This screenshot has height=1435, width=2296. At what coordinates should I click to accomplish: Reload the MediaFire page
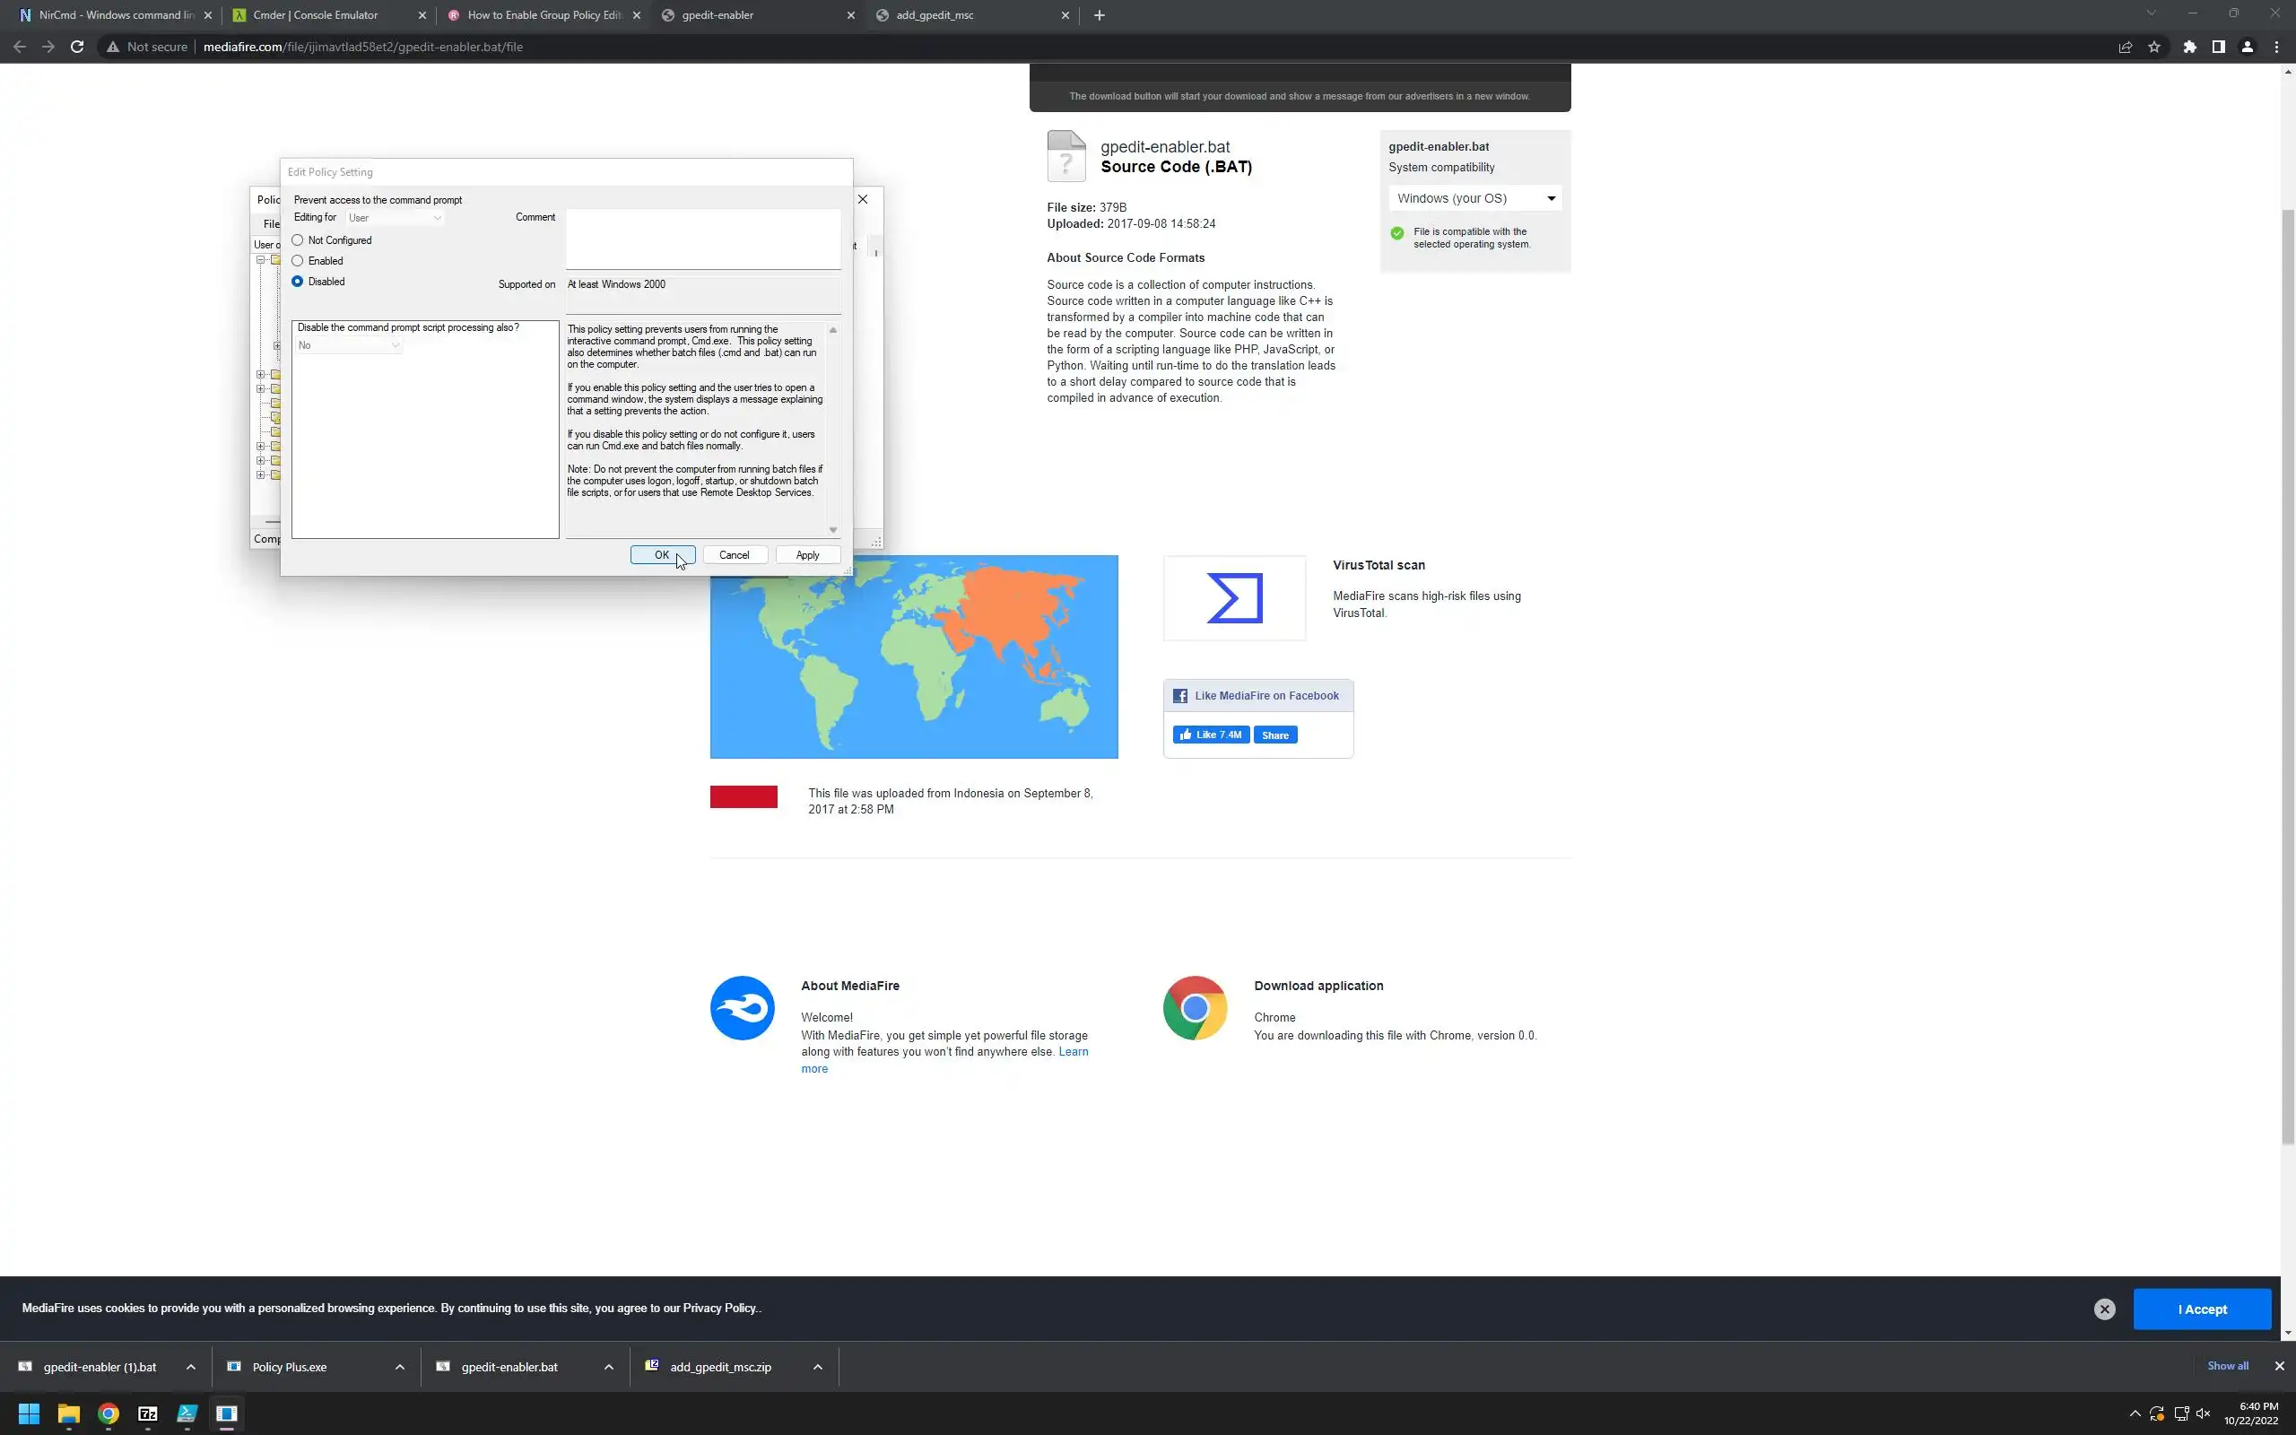[x=77, y=47]
